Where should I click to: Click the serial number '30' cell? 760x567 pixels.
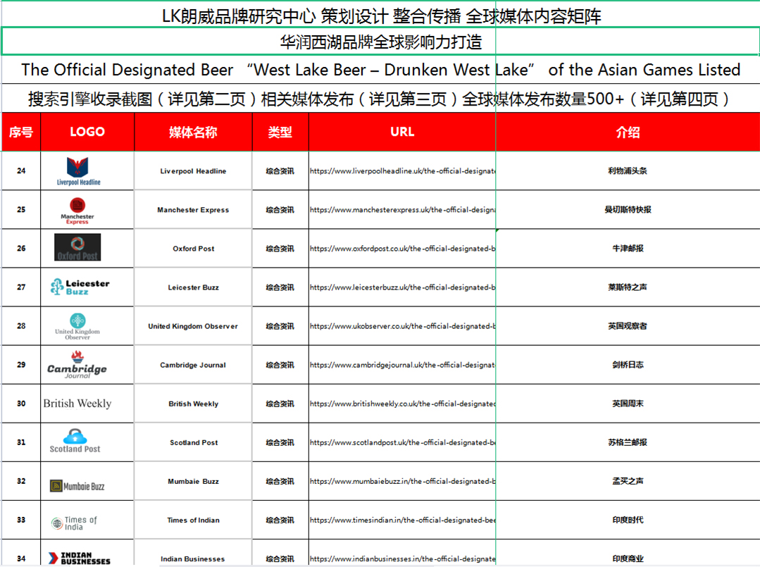(21, 404)
